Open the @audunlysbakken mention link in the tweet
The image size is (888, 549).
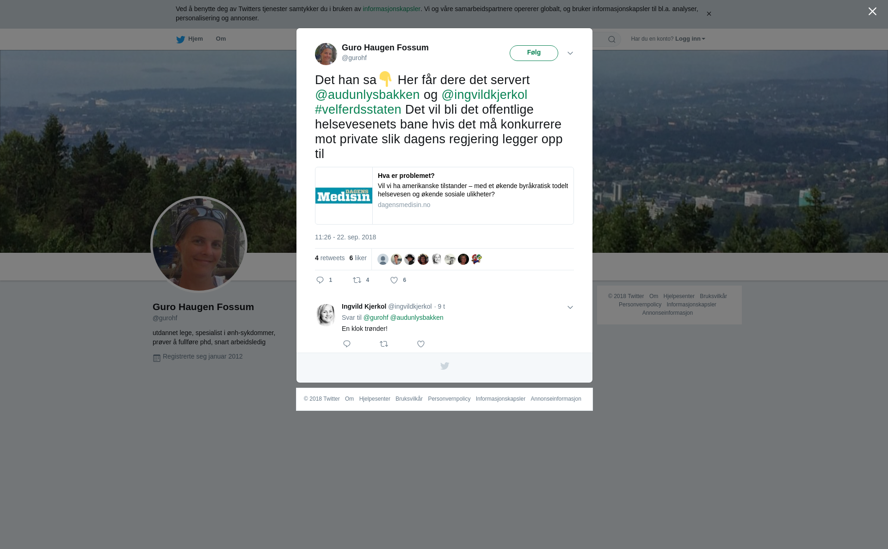click(x=367, y=95)
